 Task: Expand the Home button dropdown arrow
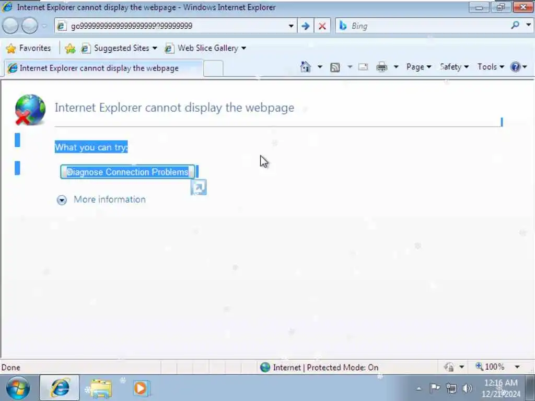(320, 67)
